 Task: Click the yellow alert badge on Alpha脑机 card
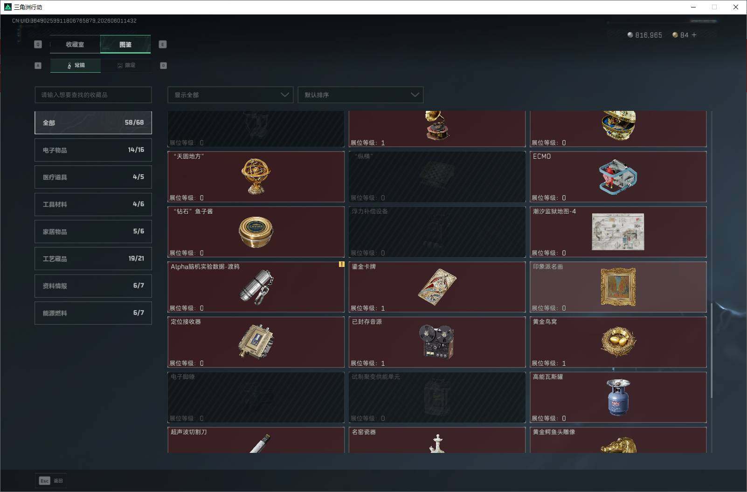(341, 264)
